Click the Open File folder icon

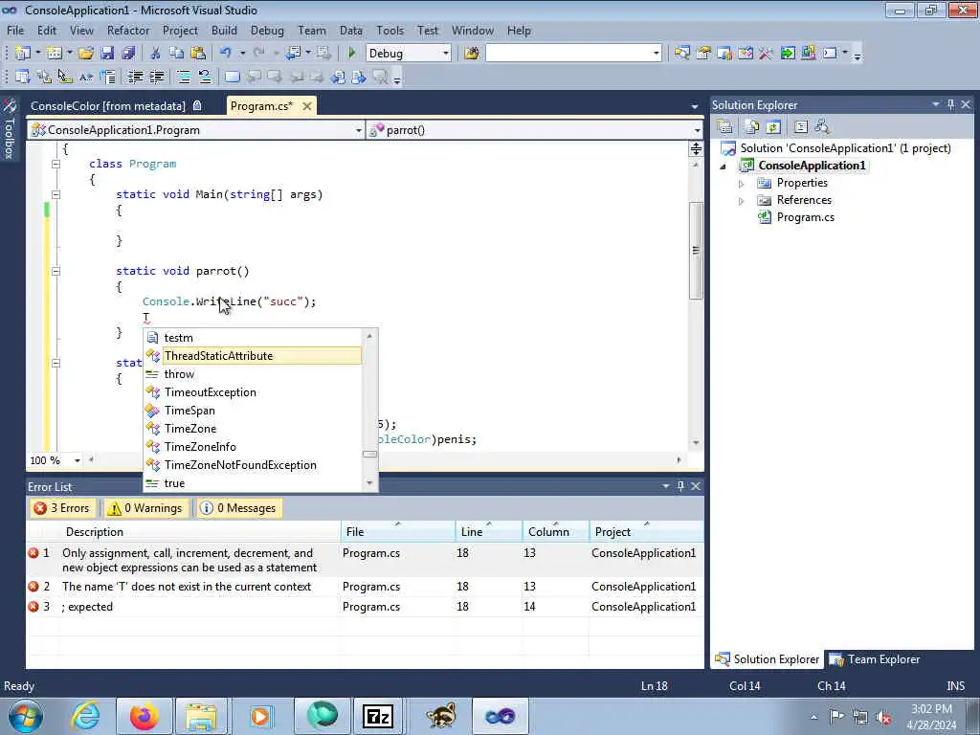tap(85, 54)
